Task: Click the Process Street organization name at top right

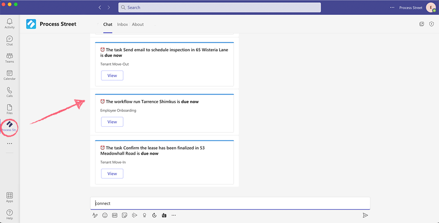Action: pyautogui.click(x=411, y=8)
